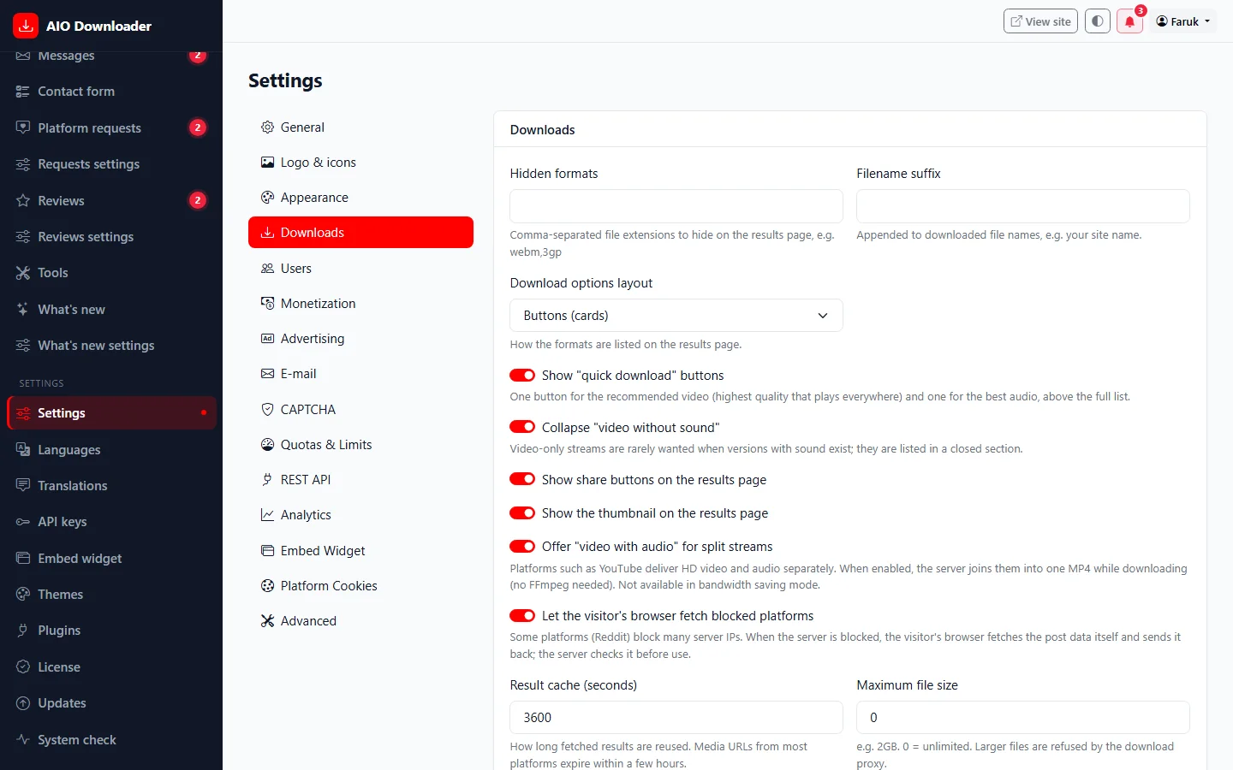Open the Downloads settings tab
The image size is (1233, 770).
(x=360, y=233)
